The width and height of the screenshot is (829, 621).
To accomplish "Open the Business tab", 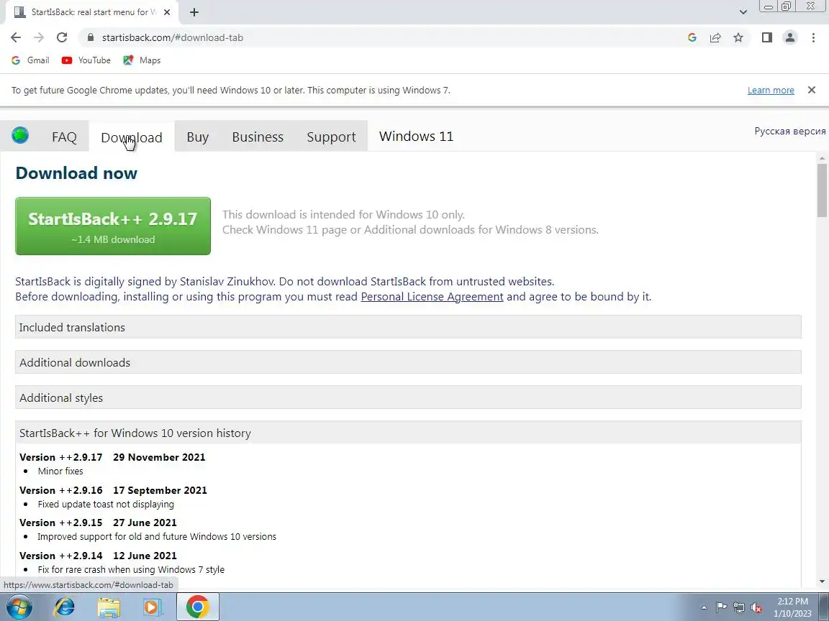I will point(258,137).
